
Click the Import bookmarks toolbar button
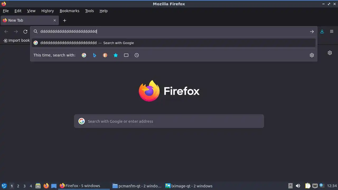tap(16, 40)
